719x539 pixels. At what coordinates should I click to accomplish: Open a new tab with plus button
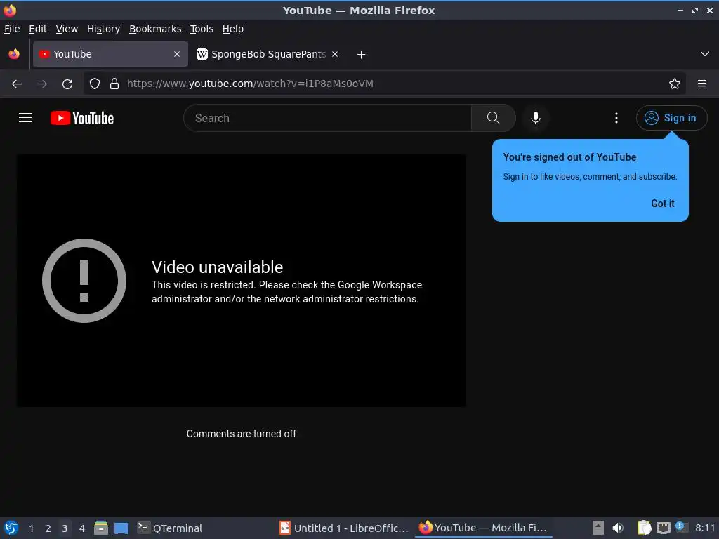(x=362, y=55)
